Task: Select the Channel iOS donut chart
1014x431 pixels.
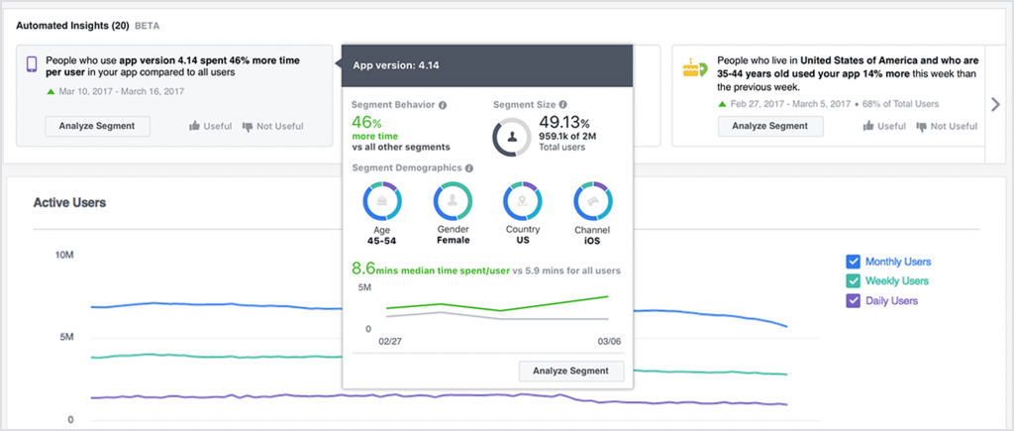Action: (592, 201)
